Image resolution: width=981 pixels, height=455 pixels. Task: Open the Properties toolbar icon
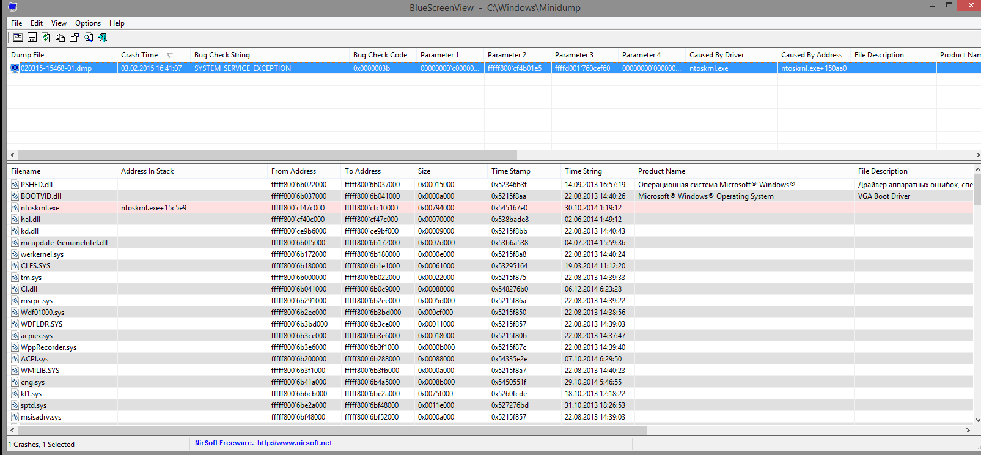[74, 37]
